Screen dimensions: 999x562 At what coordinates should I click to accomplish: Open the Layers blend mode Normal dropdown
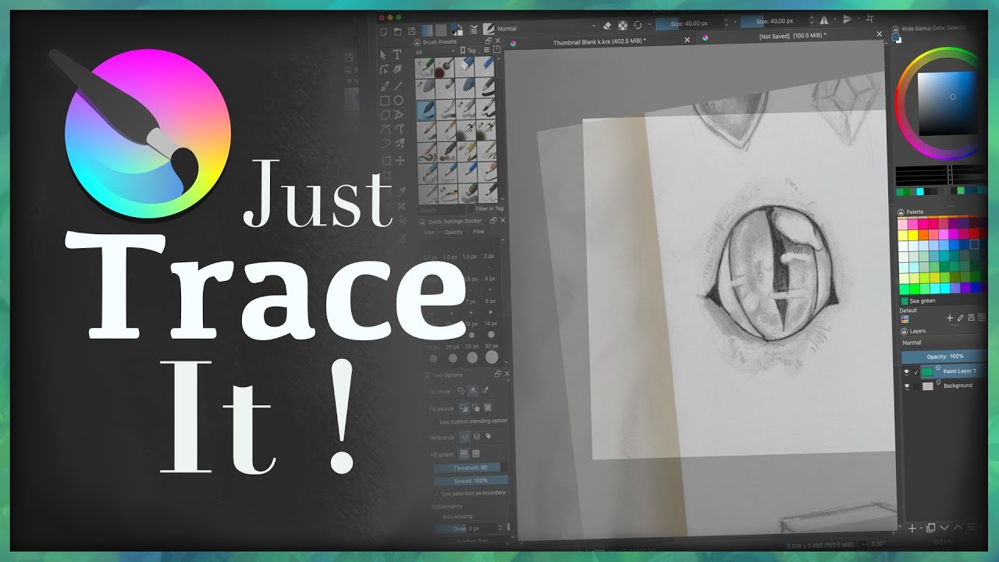point(943,343)
